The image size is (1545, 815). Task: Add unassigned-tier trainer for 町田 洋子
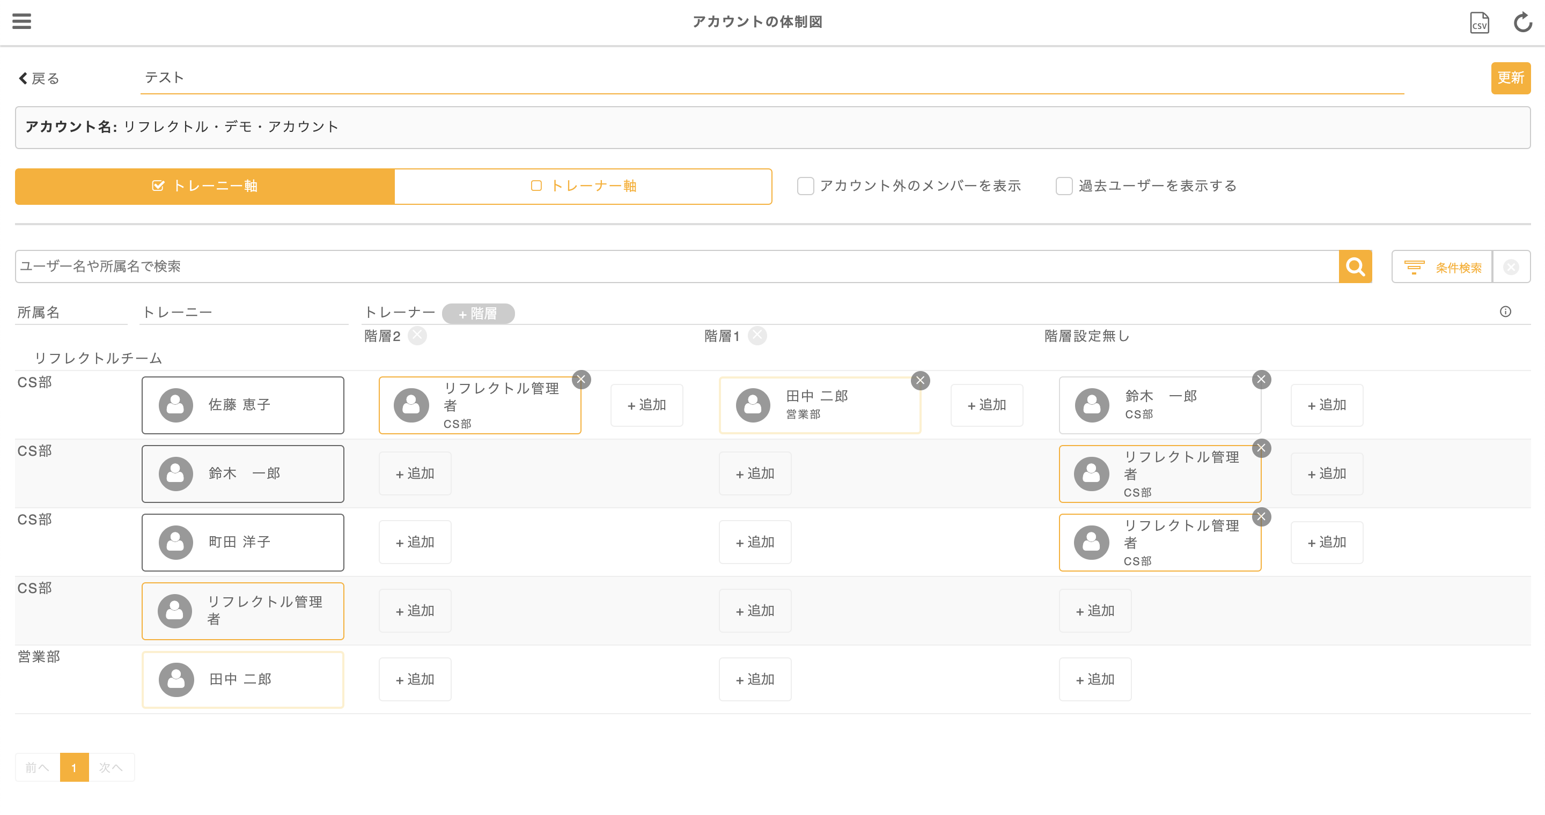pyautogui.click(x=1327, y=542)
